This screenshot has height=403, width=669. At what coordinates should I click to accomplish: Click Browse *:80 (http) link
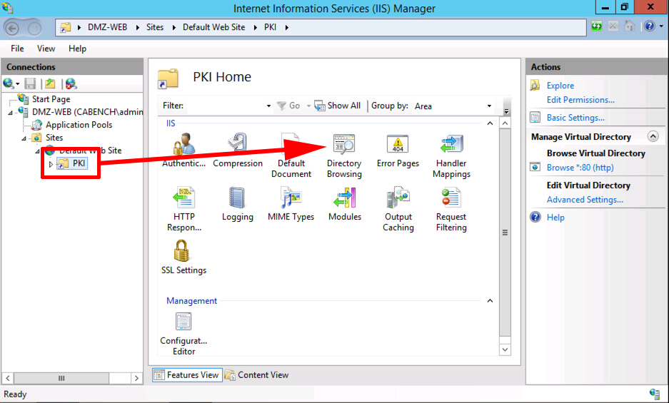580,168
